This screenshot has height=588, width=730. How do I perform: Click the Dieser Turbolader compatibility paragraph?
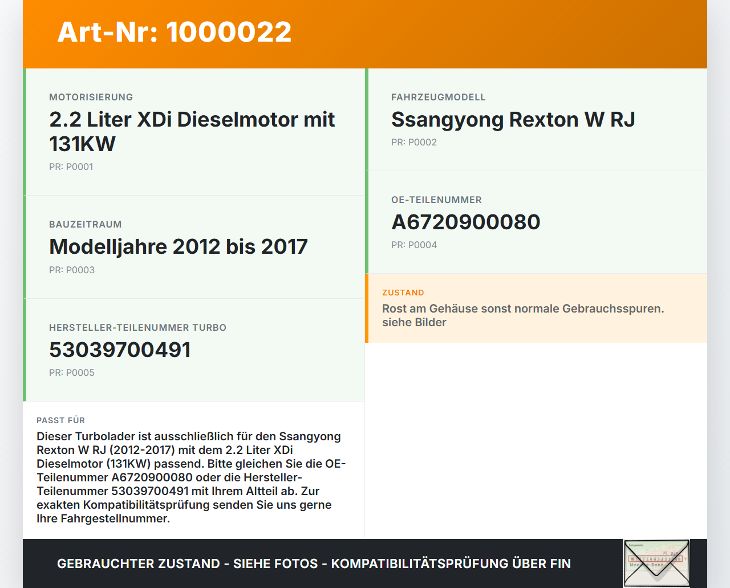pyautogui.click(x=191, y=477)
